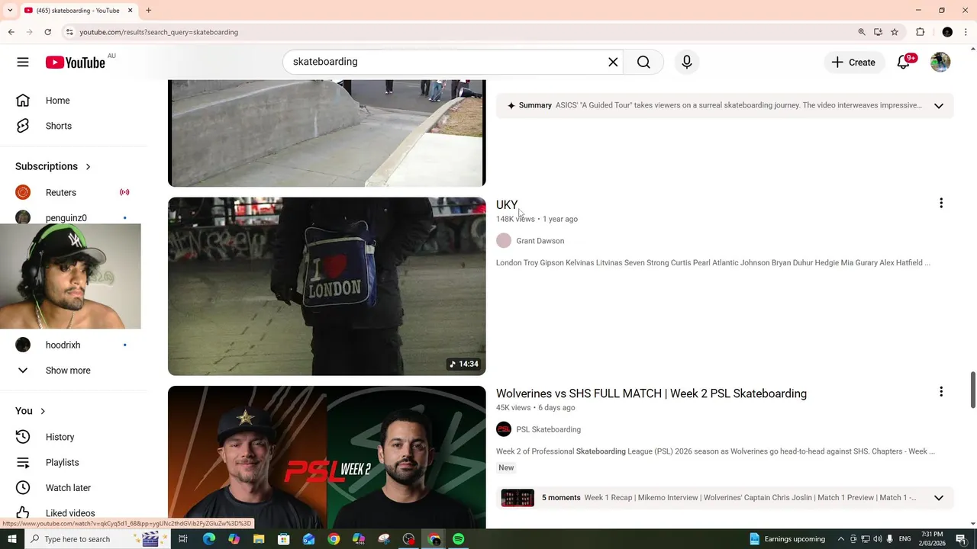Open the zoom magnifier icon in address bar
Viewport: 977px width, 549px height.
pyautogui.click(x=862, y=32)
